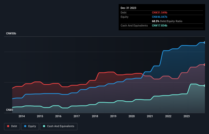Click the Debt row label in tooltip
The image size is (209, 134).
click(x=123, y=12)
